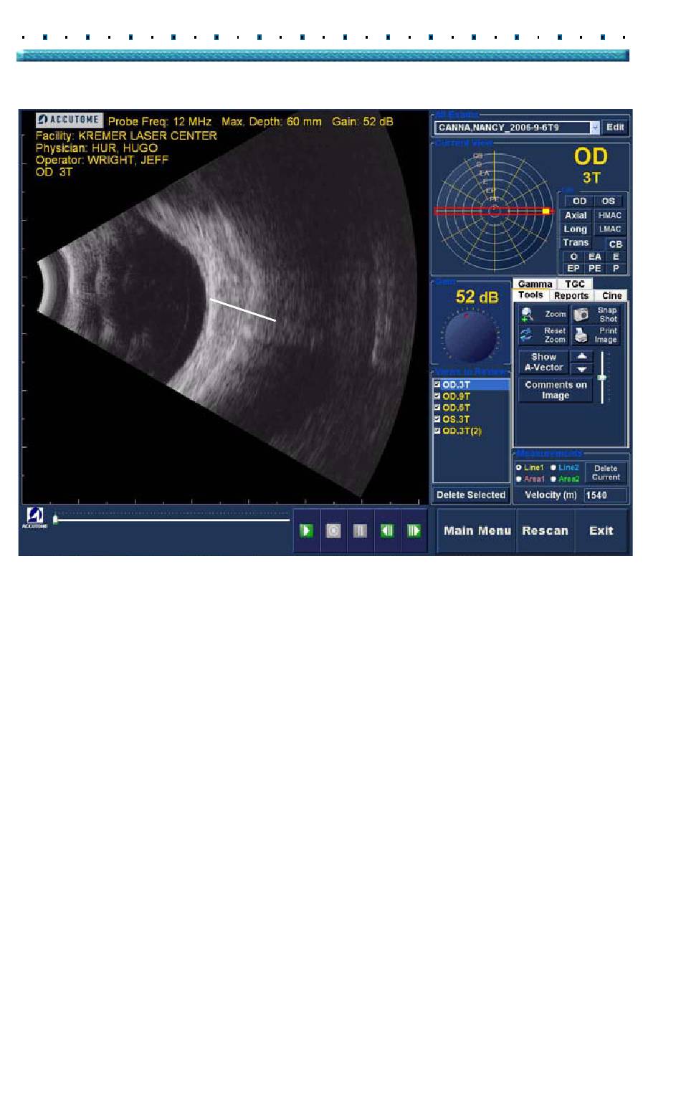Select the HMAC view button
The width and height of the screenshot is (681, 1113).
(x=610, y=215)
